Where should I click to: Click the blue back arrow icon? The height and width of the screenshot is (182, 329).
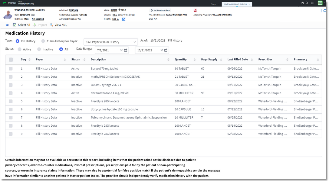7,25
